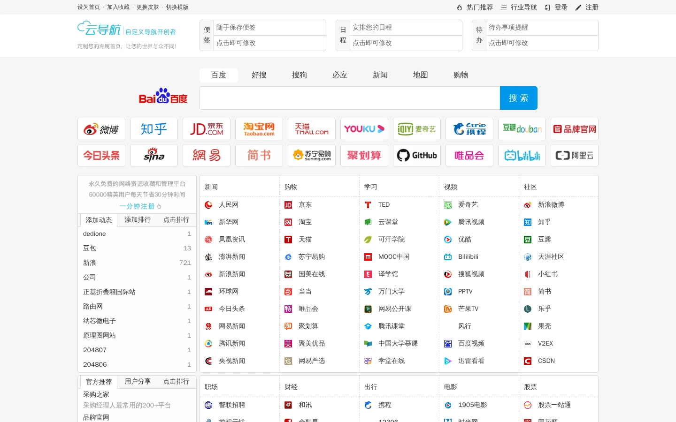
Task: Open the 聚划算 logo tile
Action: tap(364, 155)
